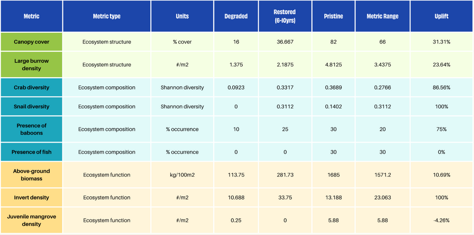The image size is (474, 235).
Task: Click the Canopy cover row label
Action: 31,42
